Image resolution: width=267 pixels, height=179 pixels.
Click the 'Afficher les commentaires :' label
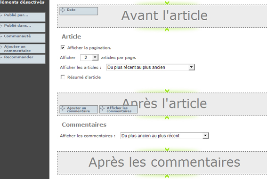click(88, 136)
